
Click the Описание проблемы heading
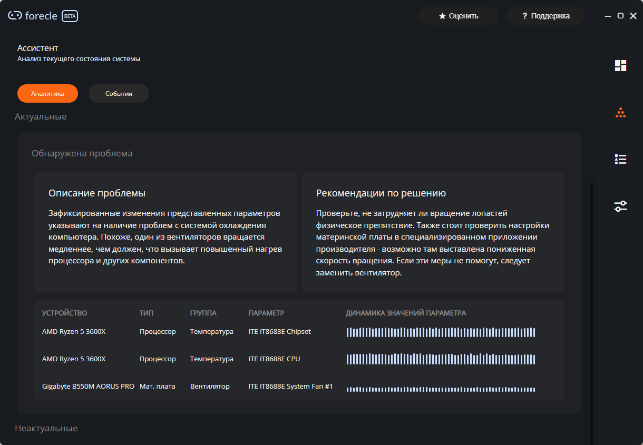97,193
